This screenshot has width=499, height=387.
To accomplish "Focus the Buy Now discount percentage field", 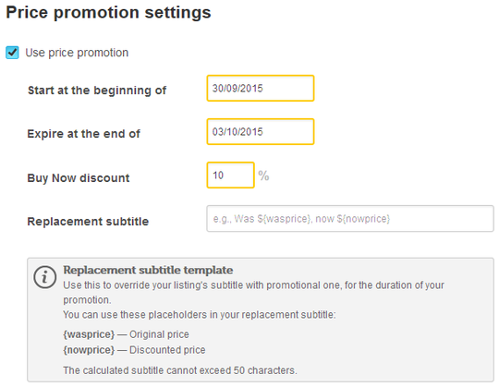I will (230, 175).
